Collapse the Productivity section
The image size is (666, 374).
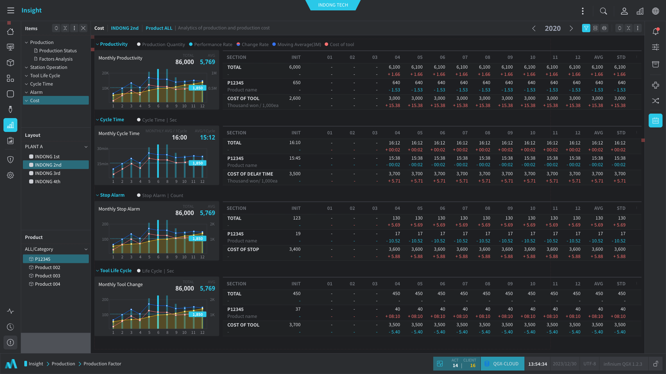click(97, 44)
